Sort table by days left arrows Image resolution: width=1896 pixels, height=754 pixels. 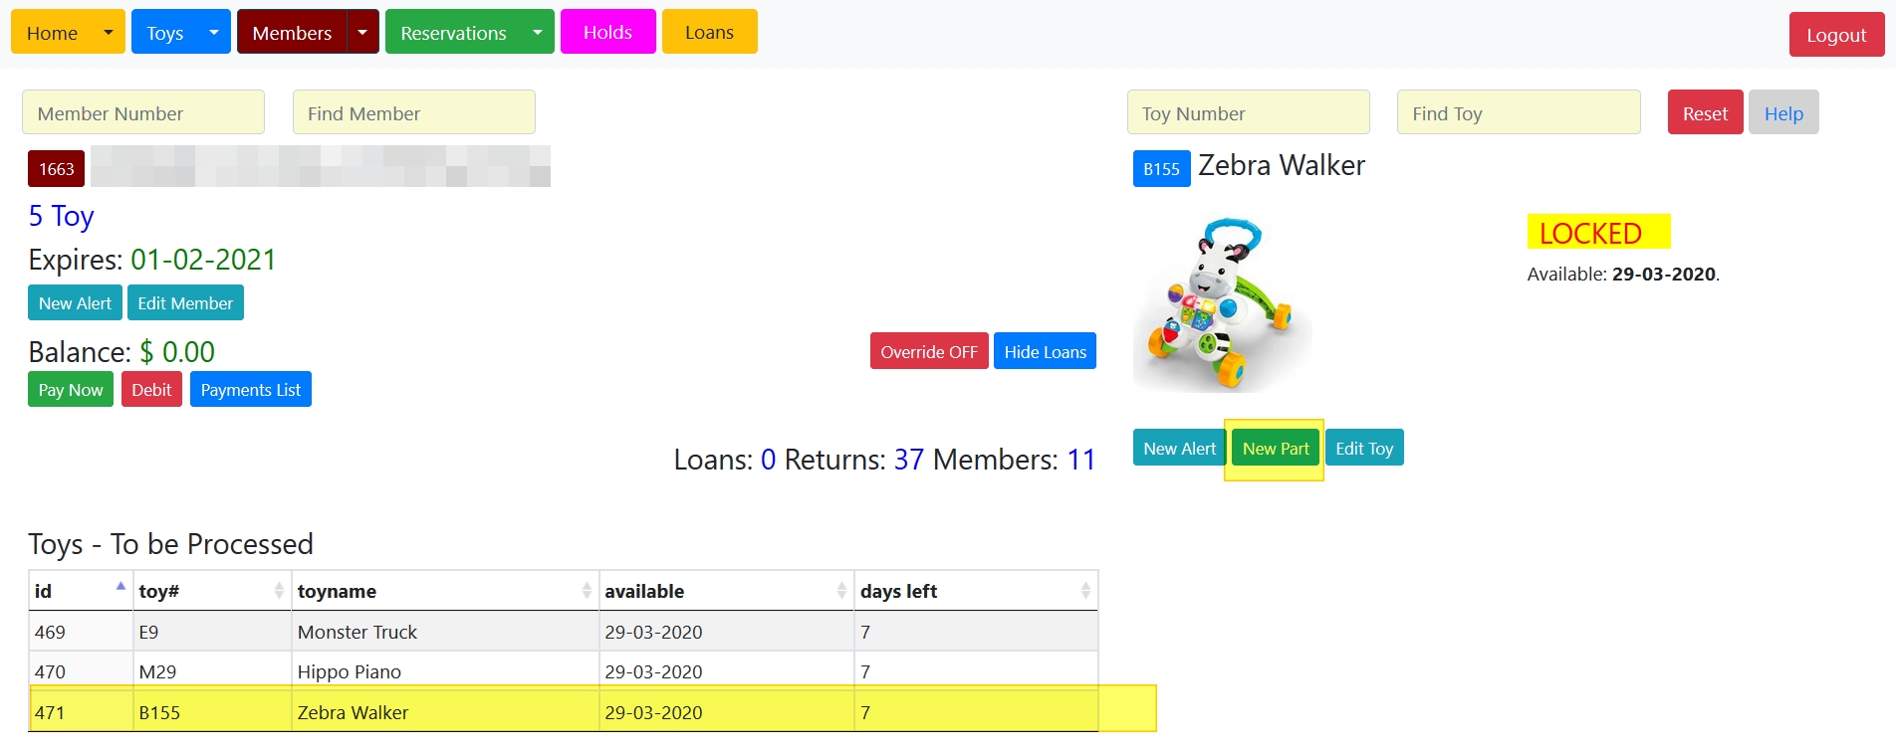click(x=1085, y=591)
